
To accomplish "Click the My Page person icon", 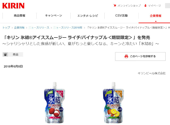I will 145,5.
